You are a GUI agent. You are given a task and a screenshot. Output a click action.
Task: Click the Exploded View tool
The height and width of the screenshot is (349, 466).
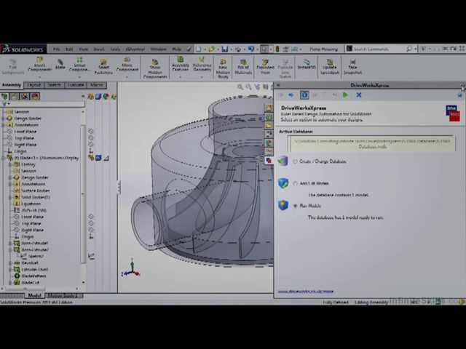265,66
